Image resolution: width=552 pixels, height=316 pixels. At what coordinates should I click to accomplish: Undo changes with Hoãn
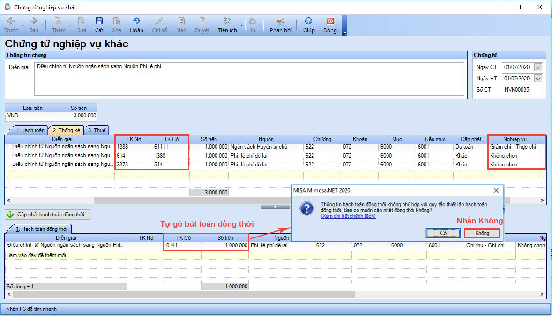point(136,25)
